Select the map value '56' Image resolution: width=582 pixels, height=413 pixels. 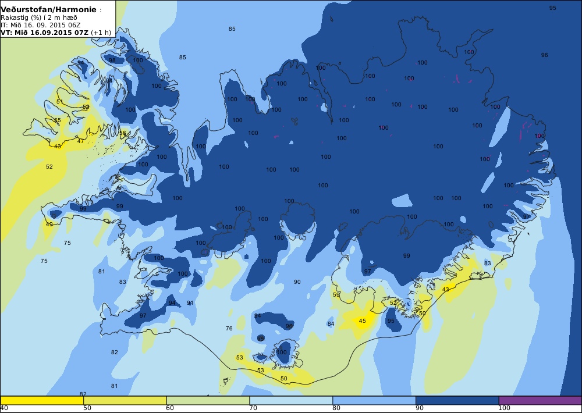(122, 133)
